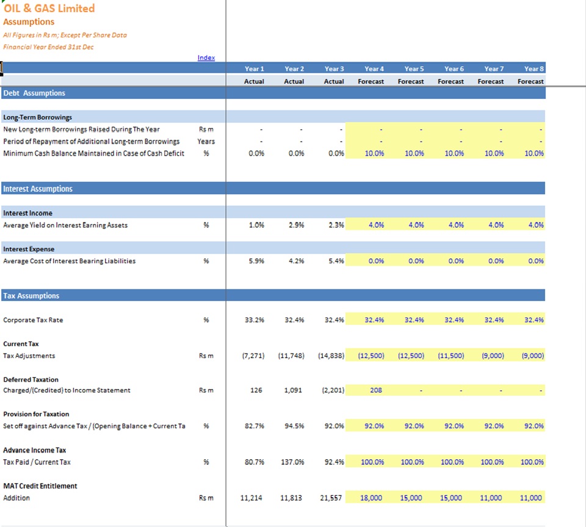The image size is (586, 527).
Task: Select the Debt Assumptions section header
Action: (34, 93)
